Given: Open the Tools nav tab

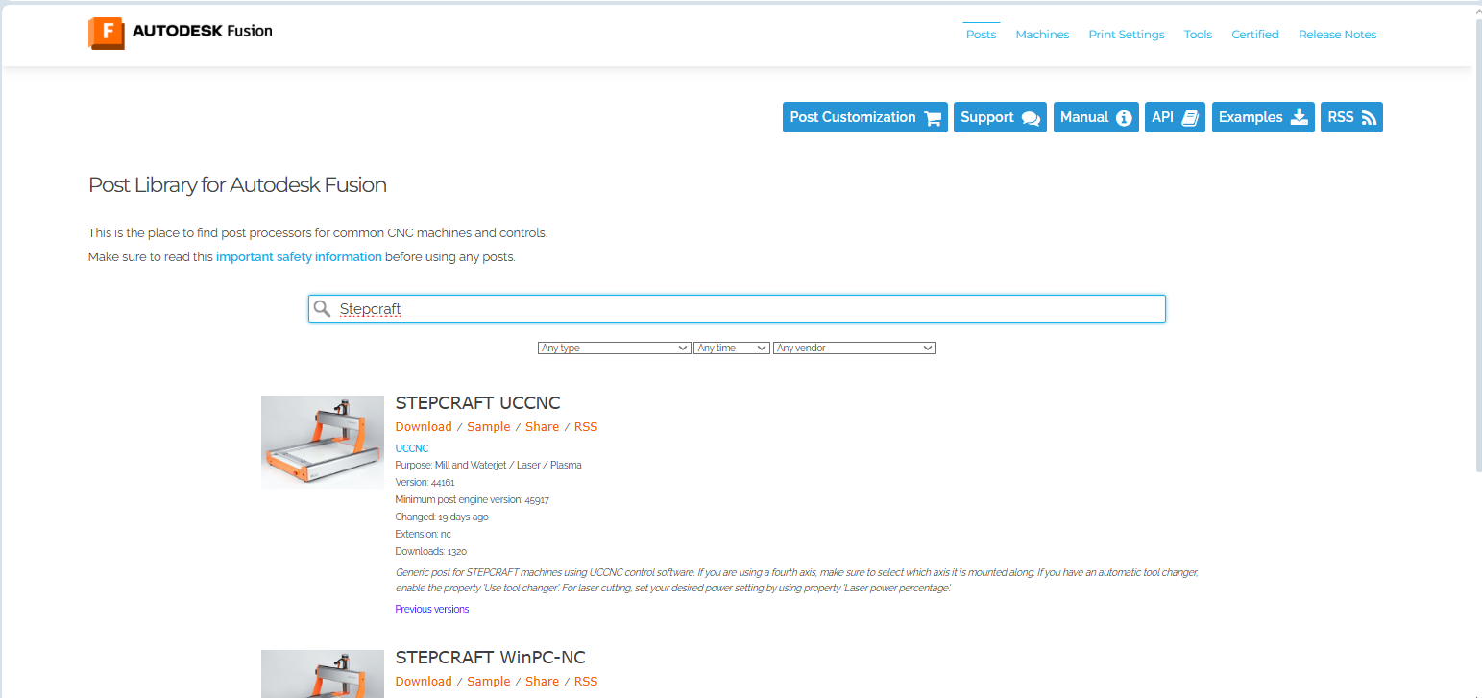Looking at the screenshot, I should pos(1198,35).
